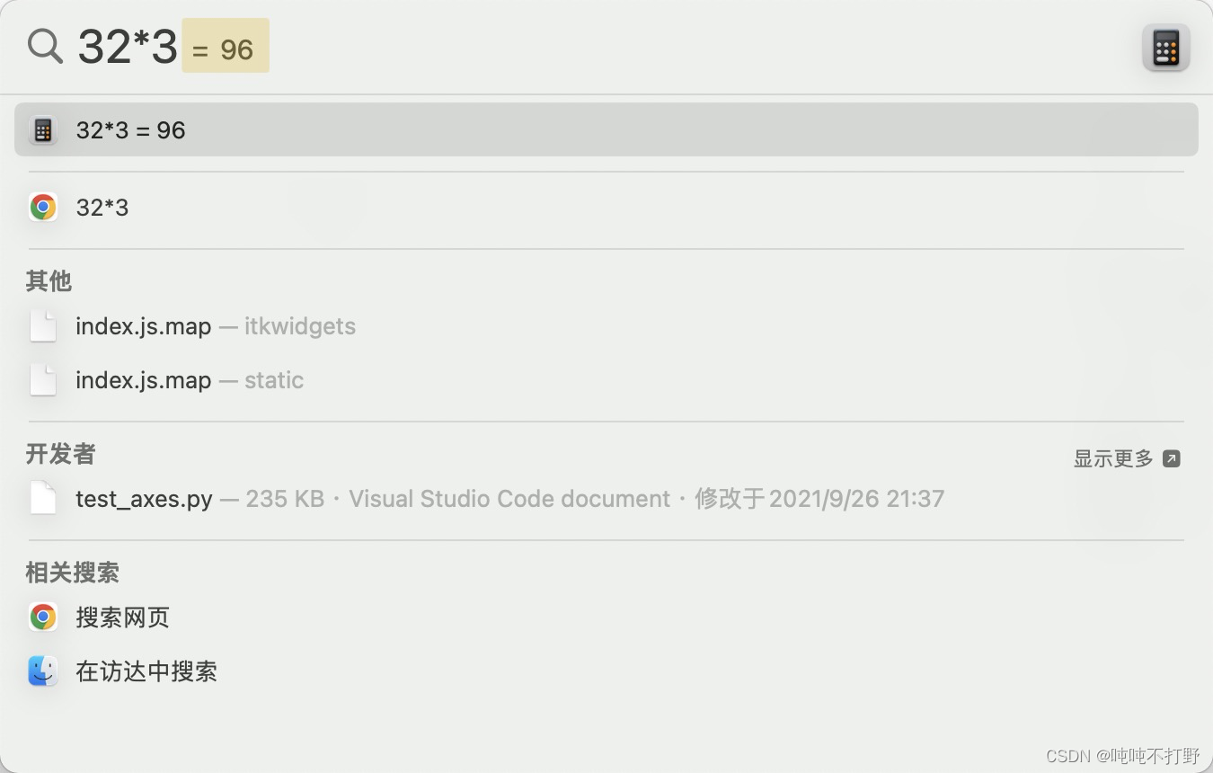
Task: Click 在访达中搜索 to search in Finder
Action: (146, 671)
